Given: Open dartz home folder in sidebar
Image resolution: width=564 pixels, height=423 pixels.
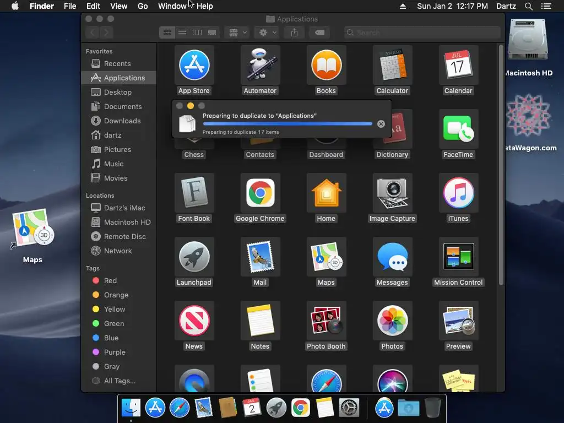Looking at the screenshot, I should point(119,135).
